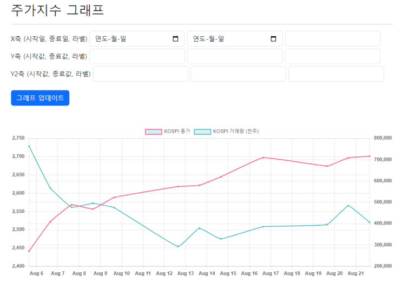Toggle KOSPI 거래량 (천주) legend color box
The height and width of the screenshot is (282, 402).
coord(202,132)
